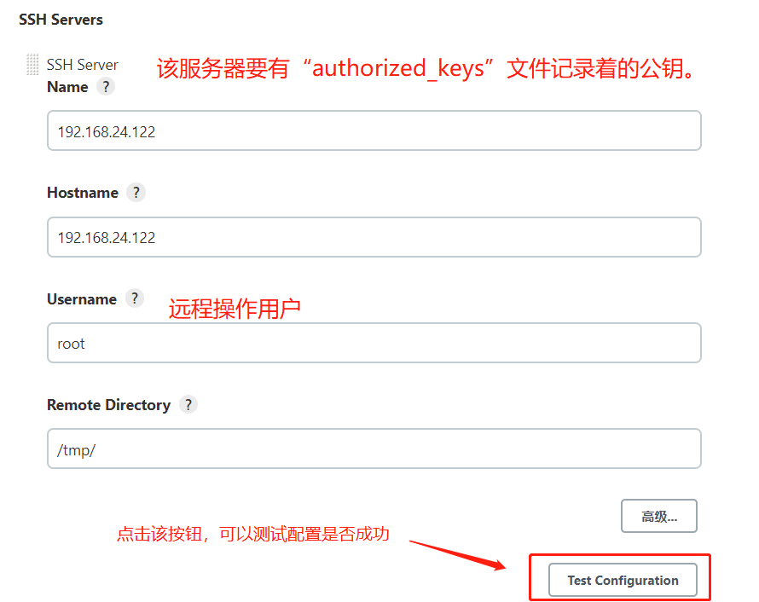Image resolution: width=759 pixels, height=602 pixels.
Task: Grab the SSH Server drag handle
Action: click(x=32, y=64)
